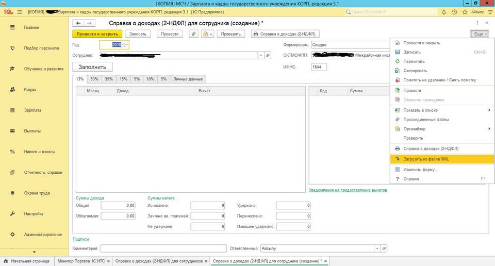
Task: Click the Записать toolbar button
Action: pos(138,34)
